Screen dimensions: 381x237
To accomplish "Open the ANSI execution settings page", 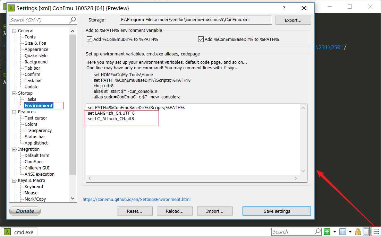I will coord(39,174).
